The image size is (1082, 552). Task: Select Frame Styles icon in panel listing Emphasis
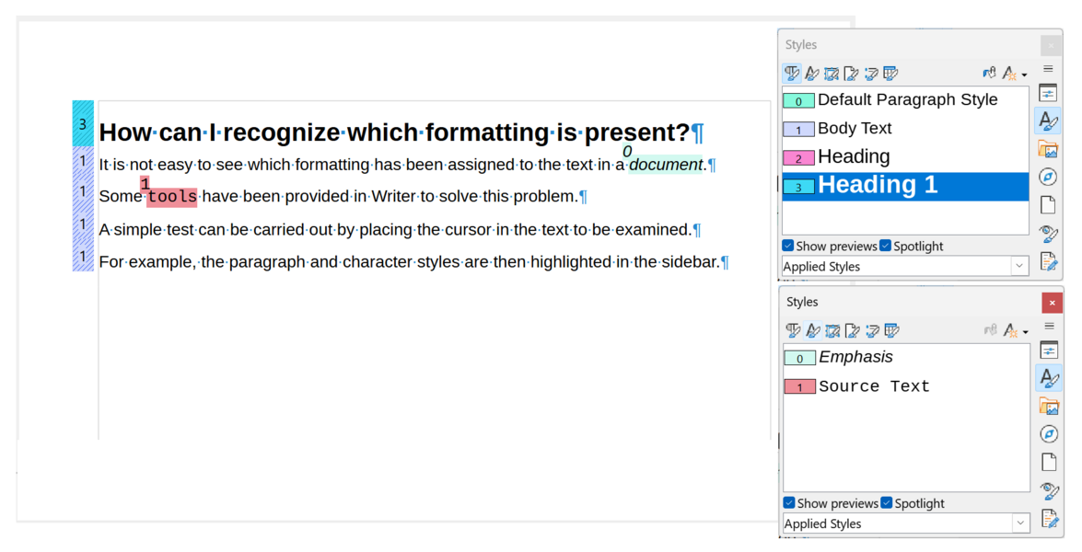[832, 331]
